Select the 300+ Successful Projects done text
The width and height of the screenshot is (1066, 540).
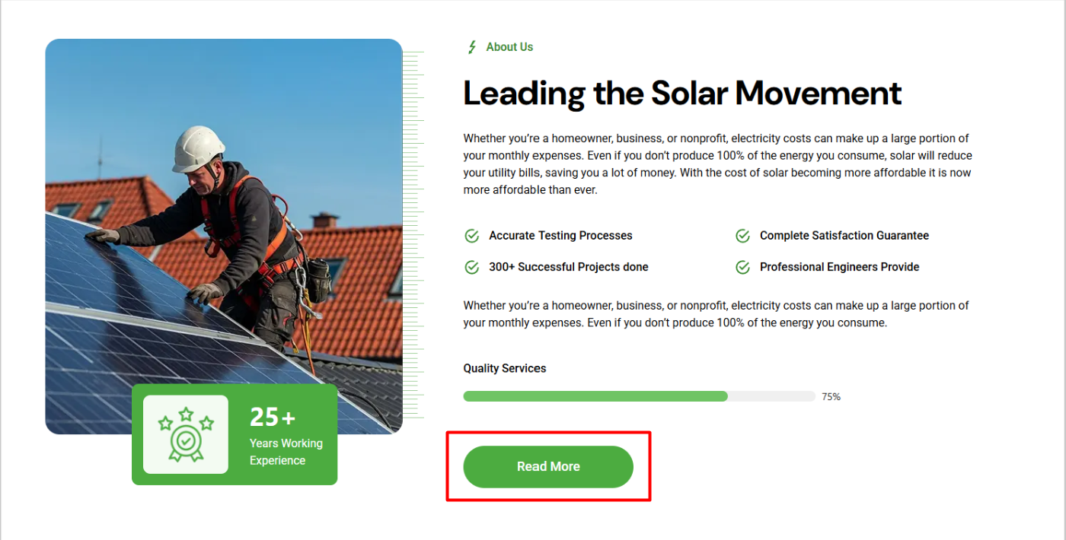point(569,267)
